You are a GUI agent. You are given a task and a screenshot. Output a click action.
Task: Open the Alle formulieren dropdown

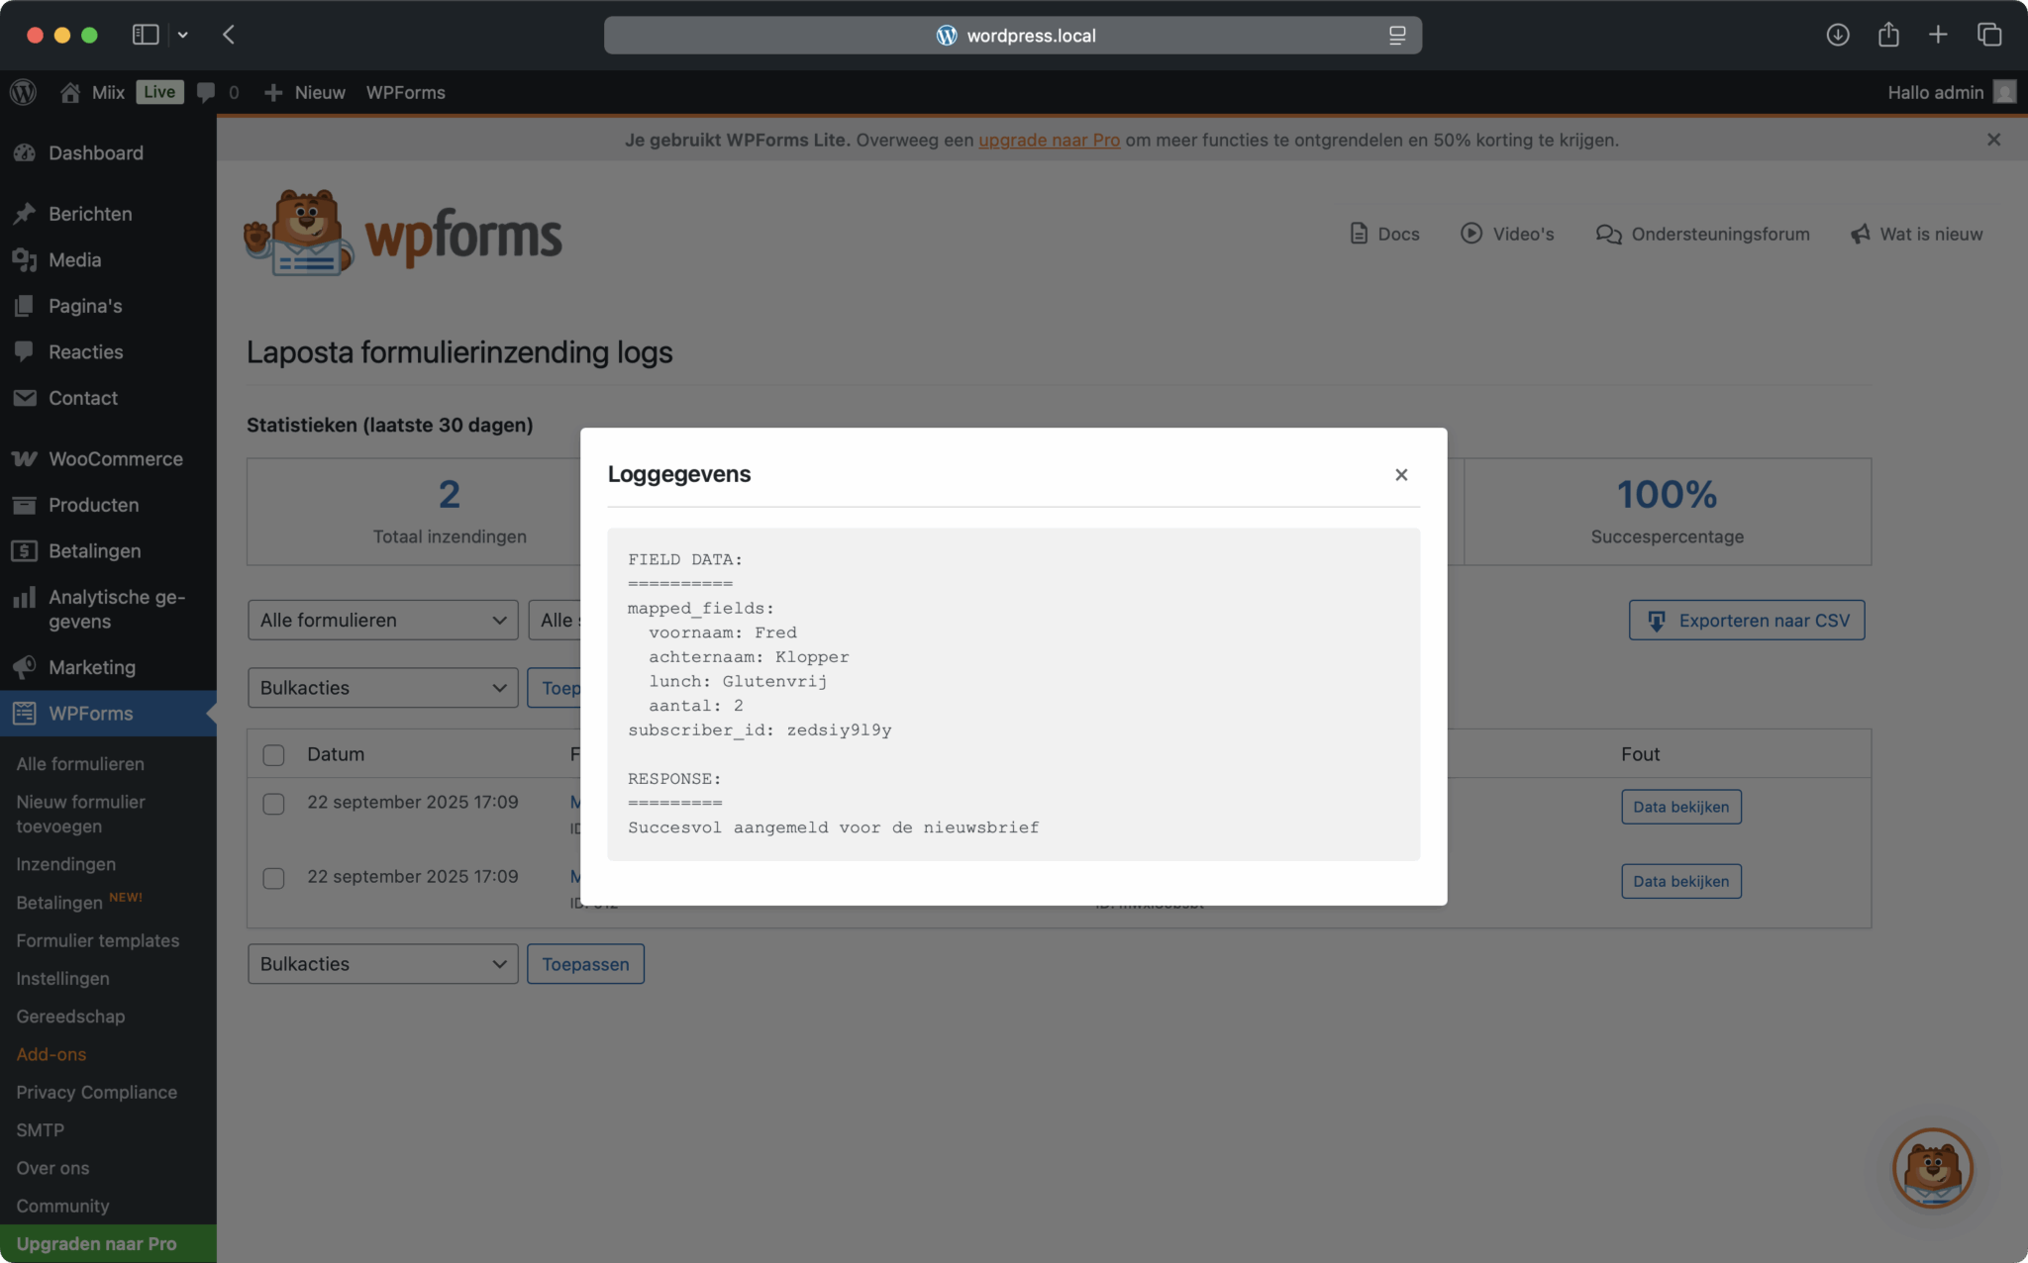pos(382,620)
